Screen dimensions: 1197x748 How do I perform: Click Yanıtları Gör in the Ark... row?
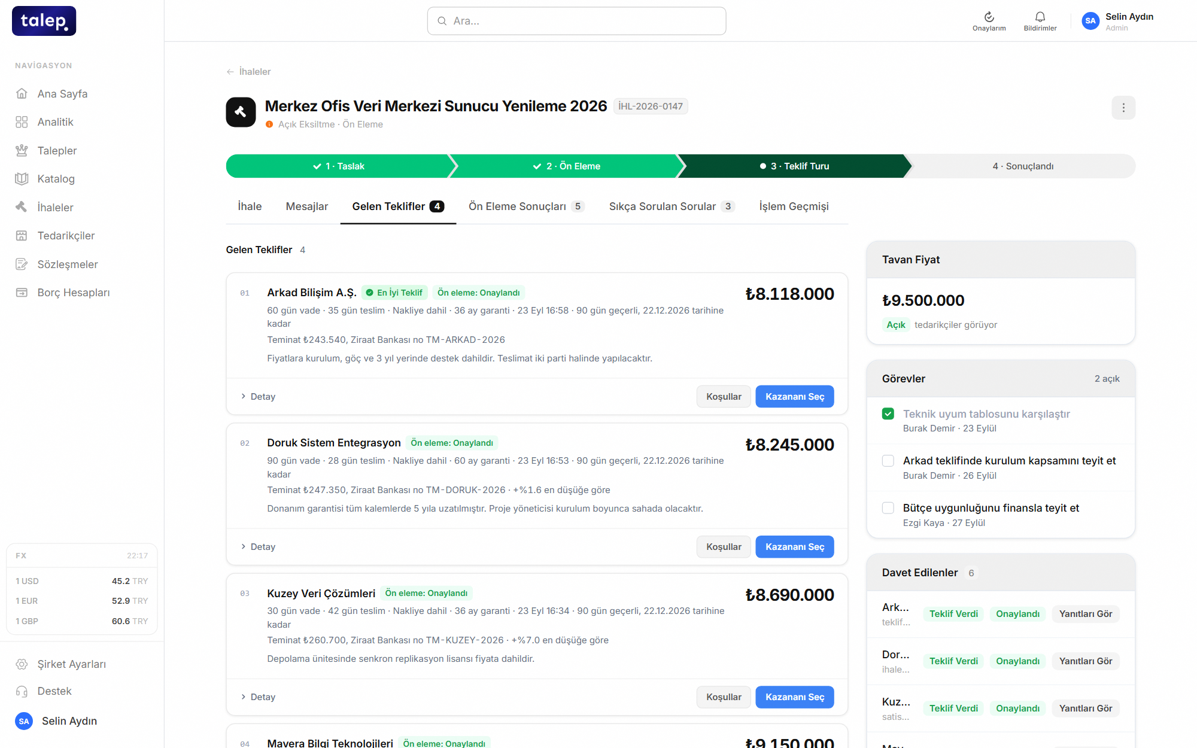(x=1086, y=613)
